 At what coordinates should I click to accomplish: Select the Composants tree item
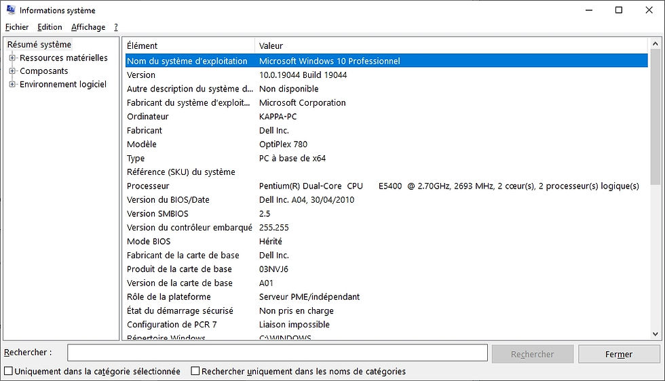43,71
